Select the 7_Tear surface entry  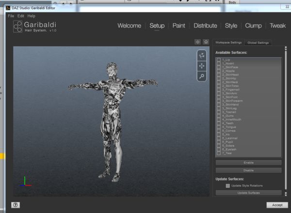click(x=248, y=153)
